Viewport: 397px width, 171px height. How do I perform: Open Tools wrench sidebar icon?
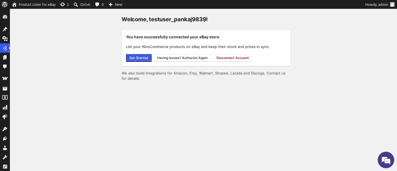point(5,157)
